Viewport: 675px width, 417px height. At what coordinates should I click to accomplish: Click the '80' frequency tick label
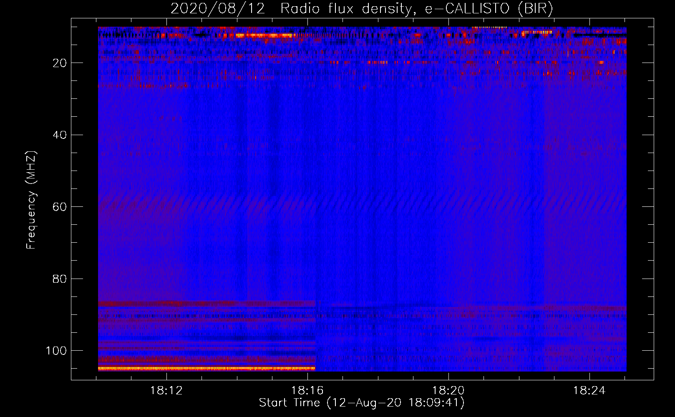[x=60, y=279]
